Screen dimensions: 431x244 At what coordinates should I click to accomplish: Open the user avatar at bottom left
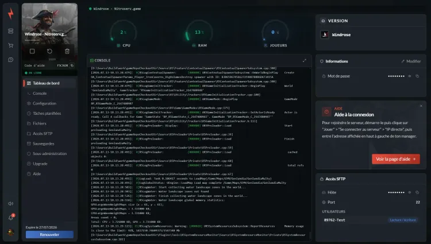pyautogui.click(x=11, y=232)
